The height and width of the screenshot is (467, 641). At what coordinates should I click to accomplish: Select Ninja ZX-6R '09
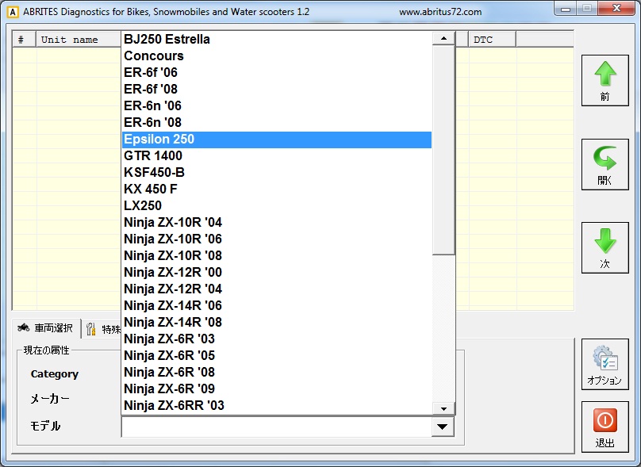[277, 389]
